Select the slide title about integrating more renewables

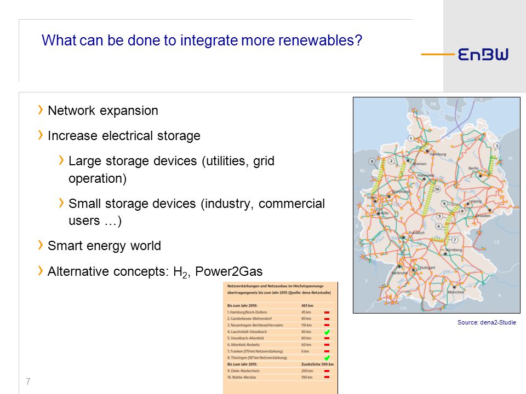[x=202, y=40]
